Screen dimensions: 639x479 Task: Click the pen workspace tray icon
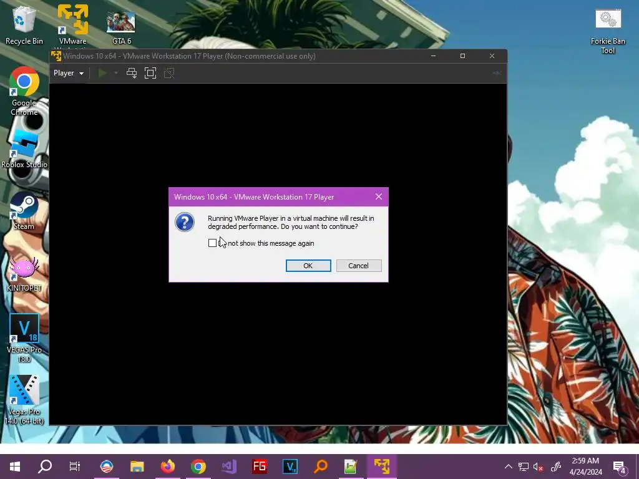(556, 467)
